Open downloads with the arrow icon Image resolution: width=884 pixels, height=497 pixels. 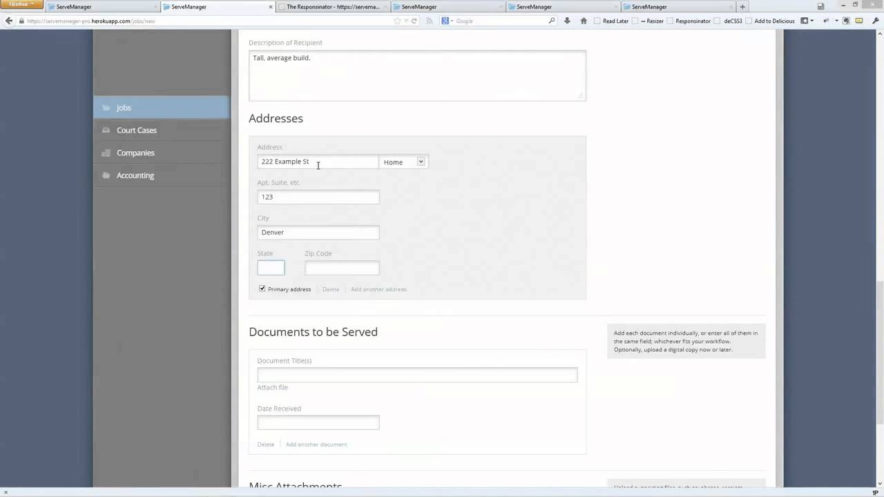point(567,21)
